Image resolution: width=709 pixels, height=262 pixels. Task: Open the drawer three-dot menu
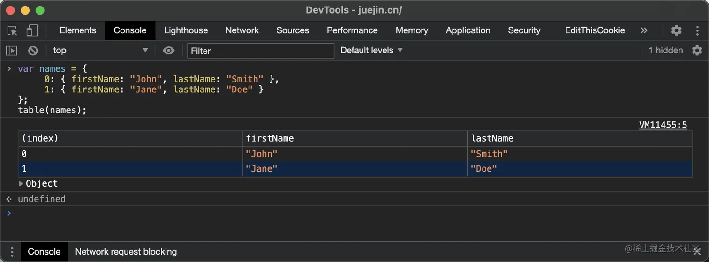coord(12,252)
